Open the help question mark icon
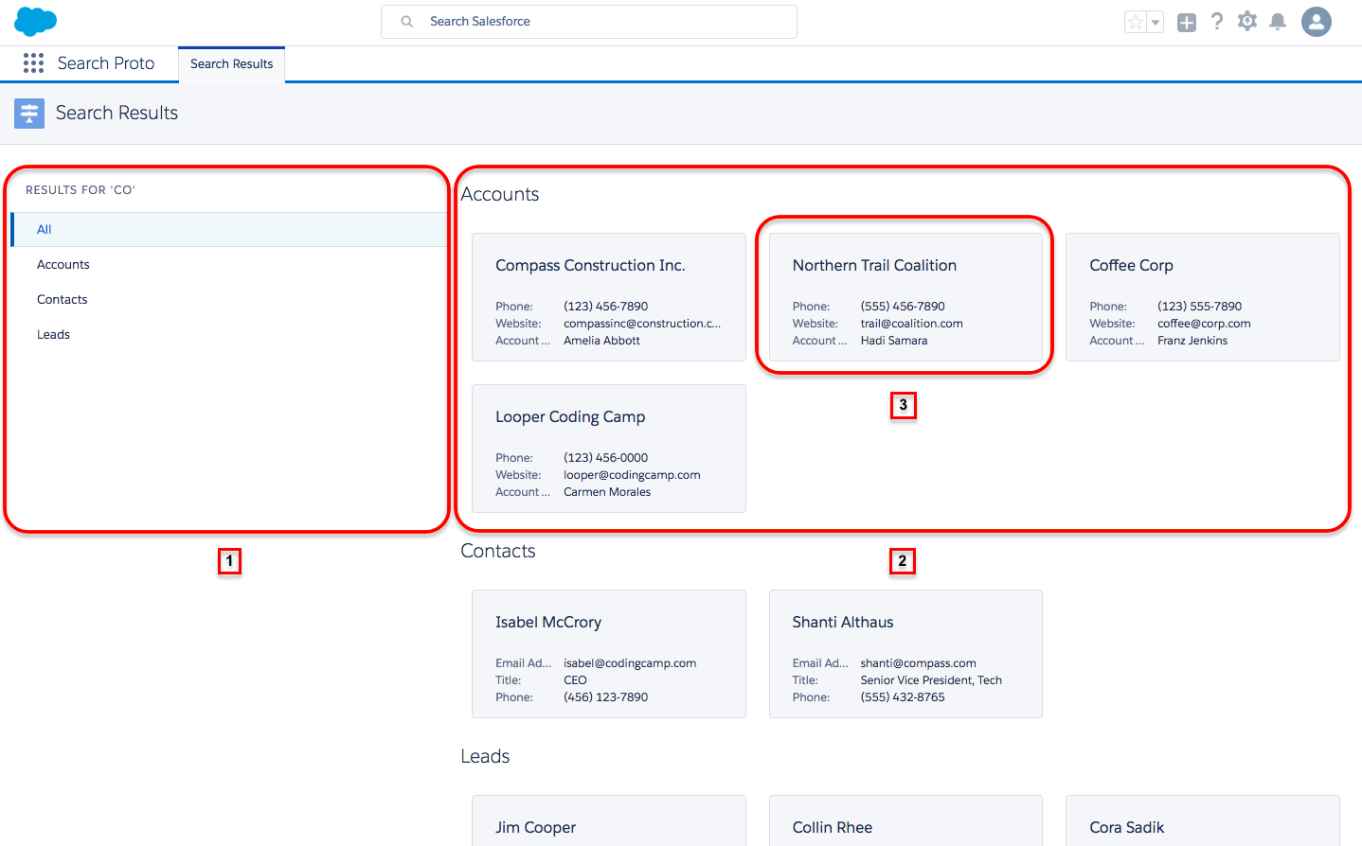This screenshot has width=1362, height=846. tap(1217, 21)
